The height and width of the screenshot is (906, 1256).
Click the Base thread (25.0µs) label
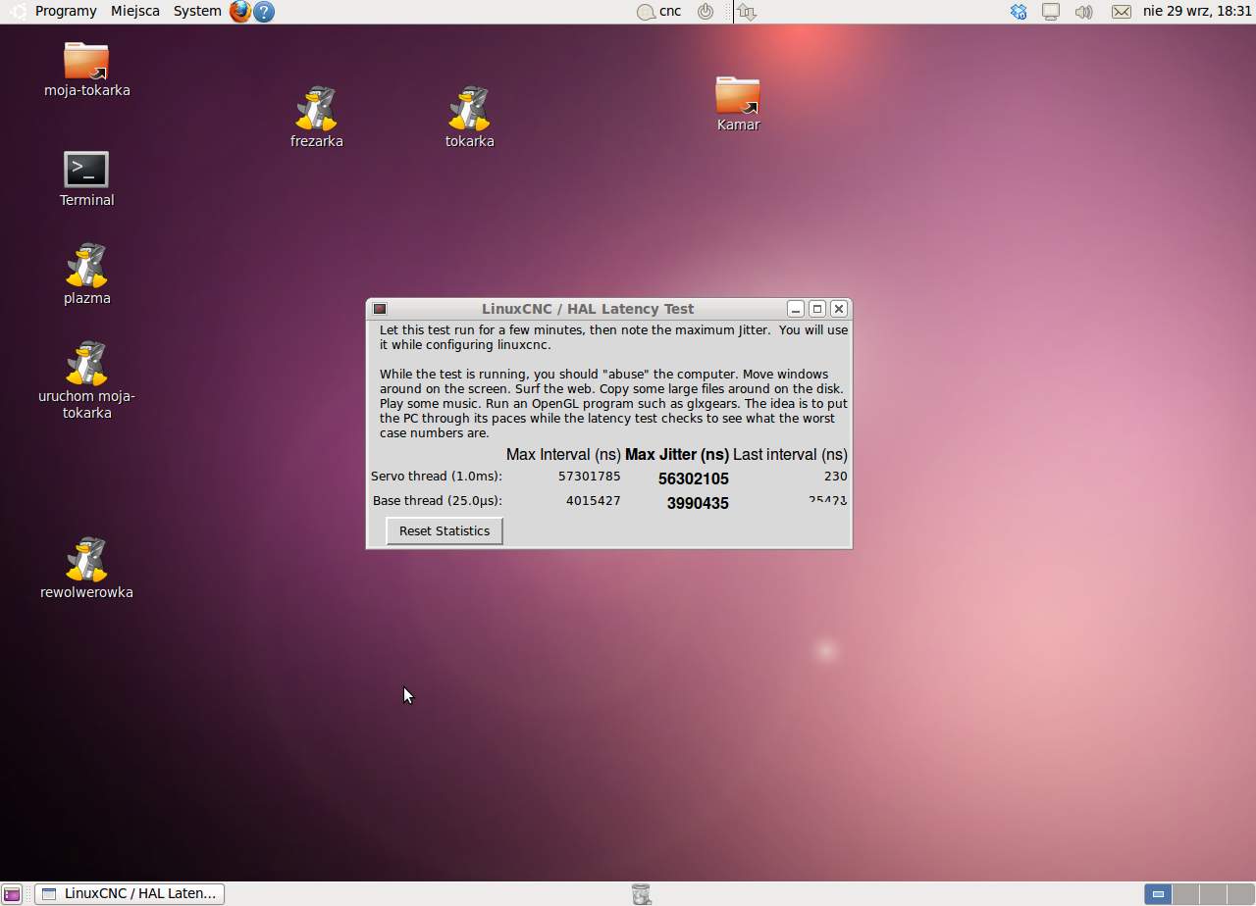tap(438, 501)
